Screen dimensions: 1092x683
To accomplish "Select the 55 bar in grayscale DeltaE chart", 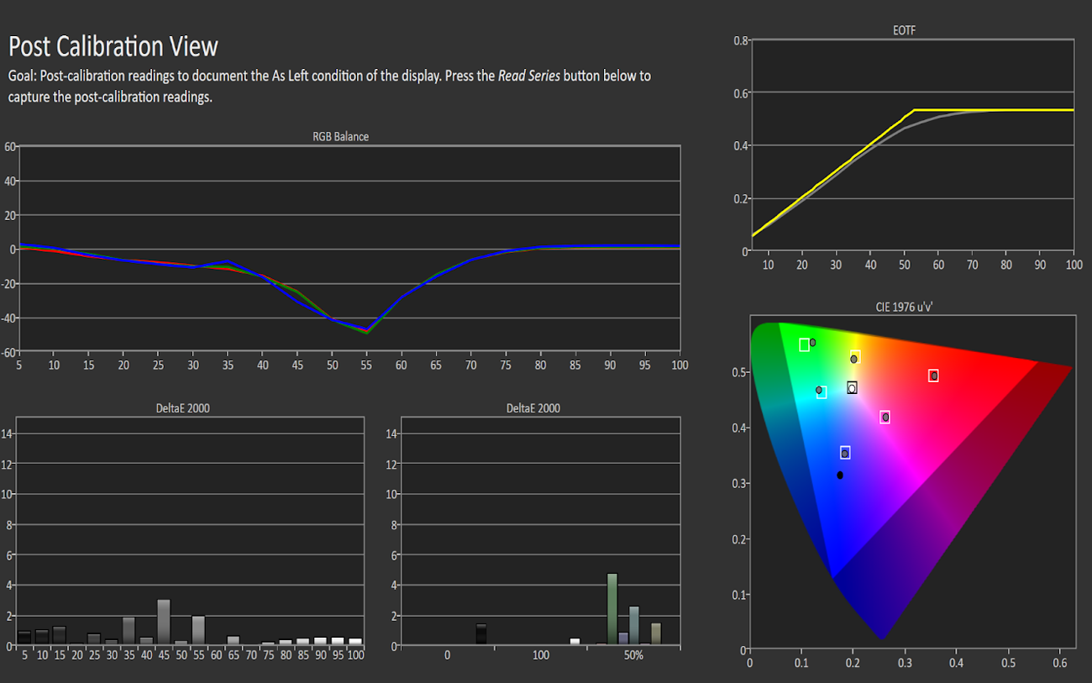I will point(198,630).
